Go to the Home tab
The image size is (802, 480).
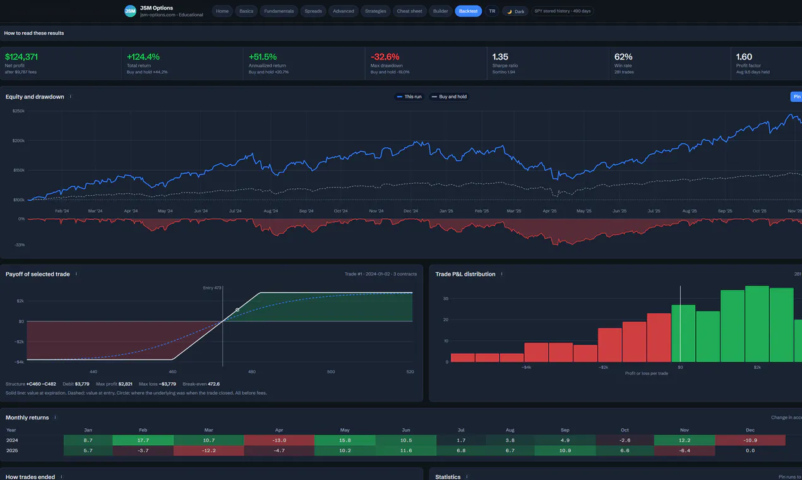[222, 11]
